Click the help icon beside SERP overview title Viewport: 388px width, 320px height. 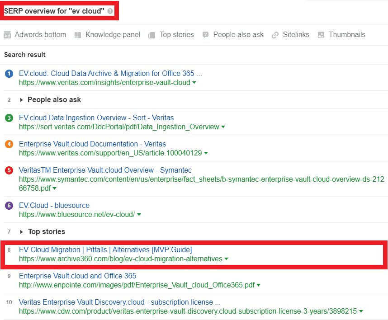pos(110,11)
